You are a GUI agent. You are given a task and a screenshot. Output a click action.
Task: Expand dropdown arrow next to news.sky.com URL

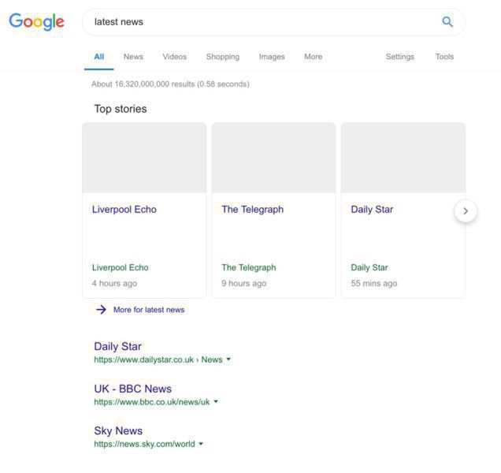coord(201,444)
